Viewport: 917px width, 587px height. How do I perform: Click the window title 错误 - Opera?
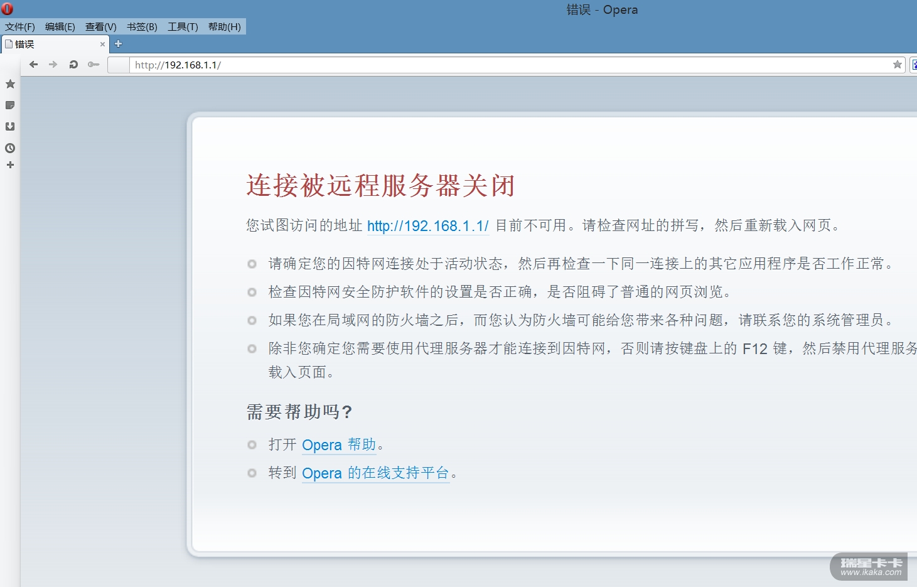click(x=602, y=9)
